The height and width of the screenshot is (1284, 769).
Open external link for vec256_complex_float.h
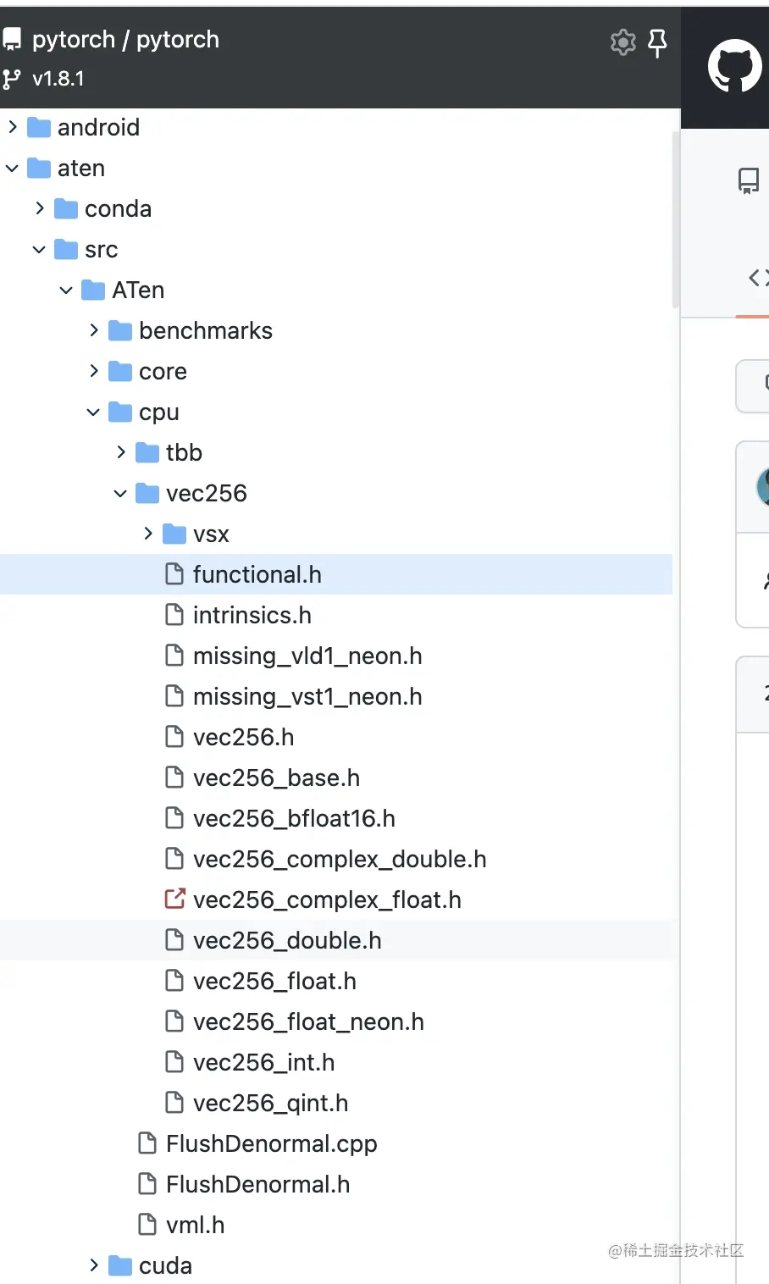tap(174, 899)
